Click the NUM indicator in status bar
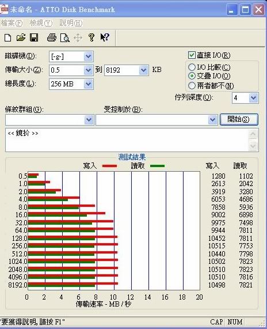The width and height of the screenshot is (267, 329). 235,322
